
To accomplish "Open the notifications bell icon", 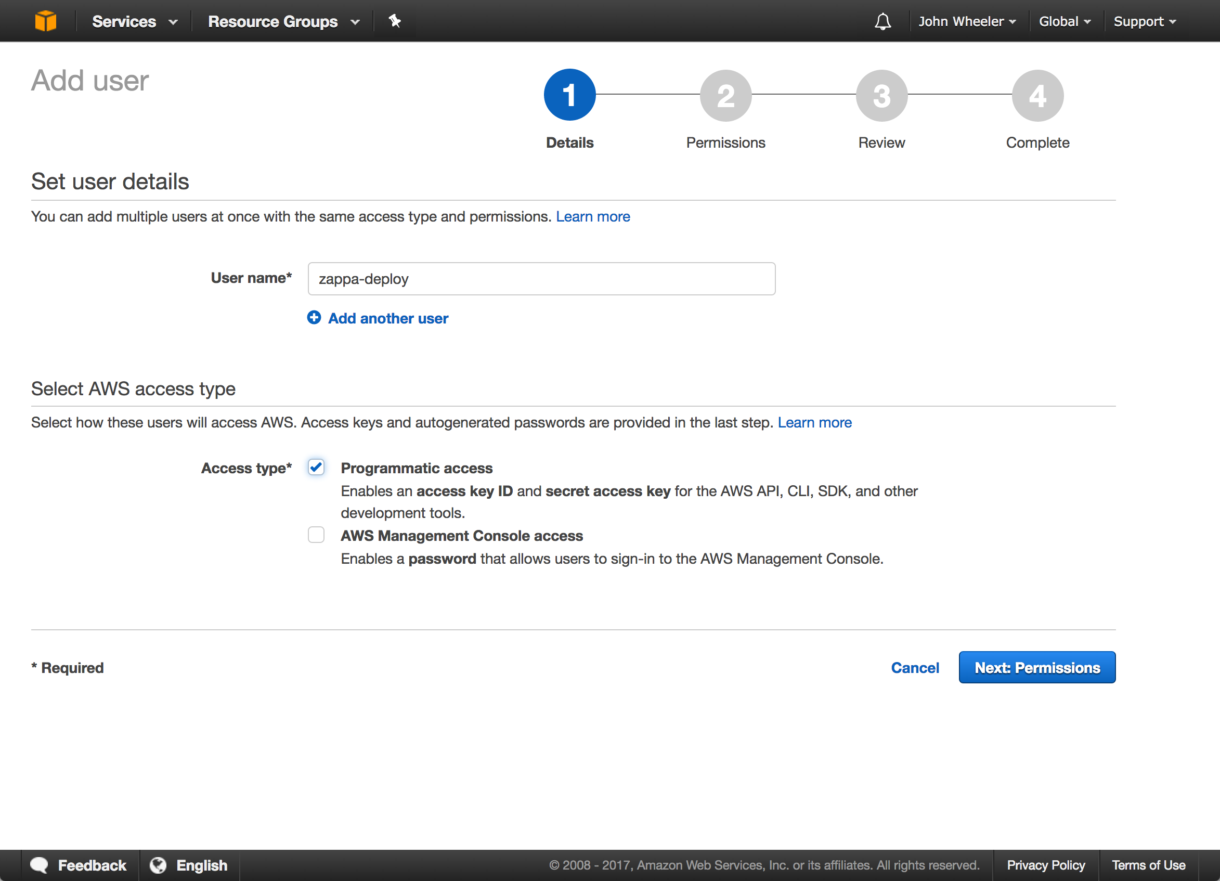I will [x=882, y=21].
